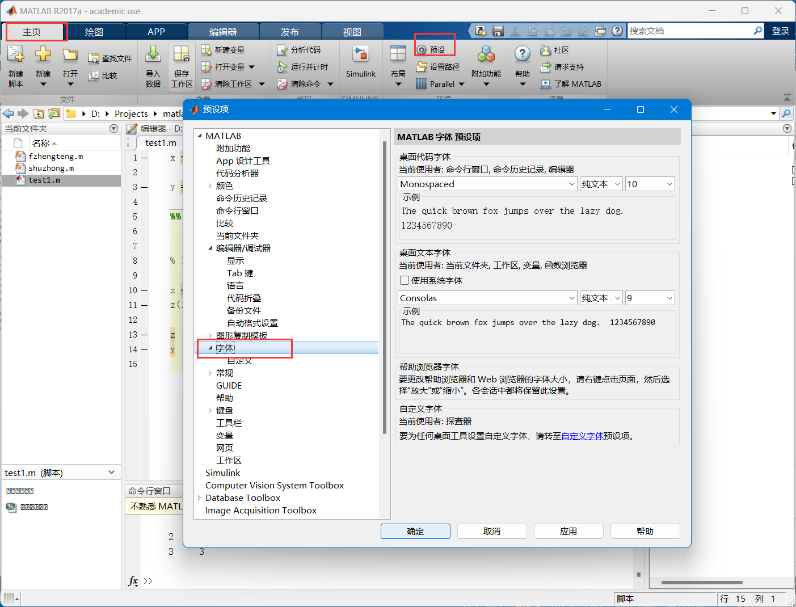The height and width of the screenshot is (607, 796).
Task: Open the Parallel dropdown menu
Action: 461,84
